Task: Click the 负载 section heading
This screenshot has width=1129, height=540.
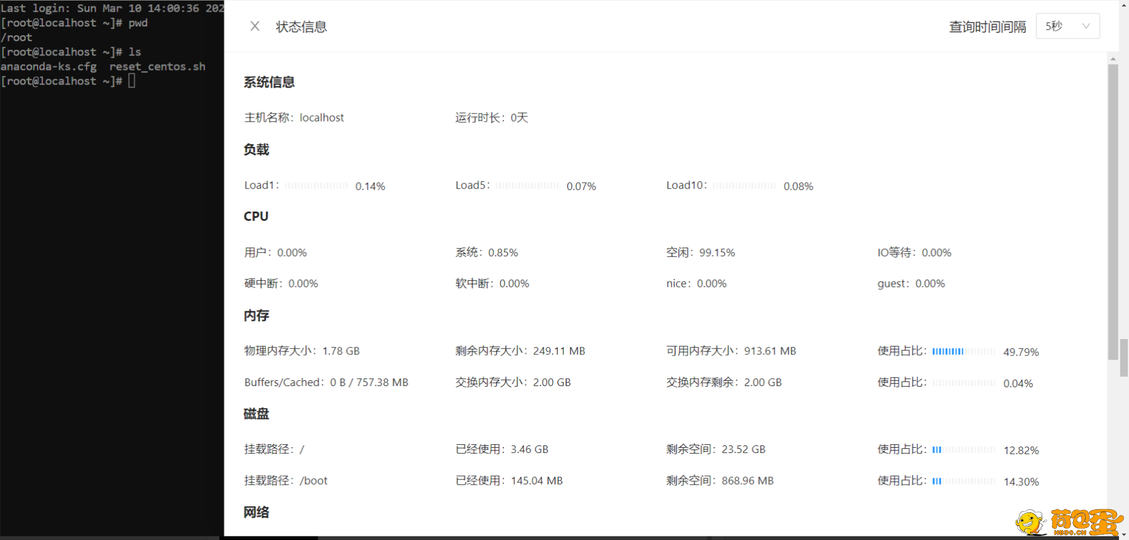Action: pos(256,150)
